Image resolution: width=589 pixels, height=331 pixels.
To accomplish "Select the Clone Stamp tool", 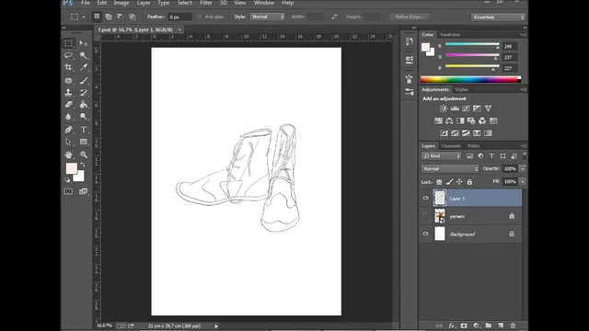I will point(68,92).
